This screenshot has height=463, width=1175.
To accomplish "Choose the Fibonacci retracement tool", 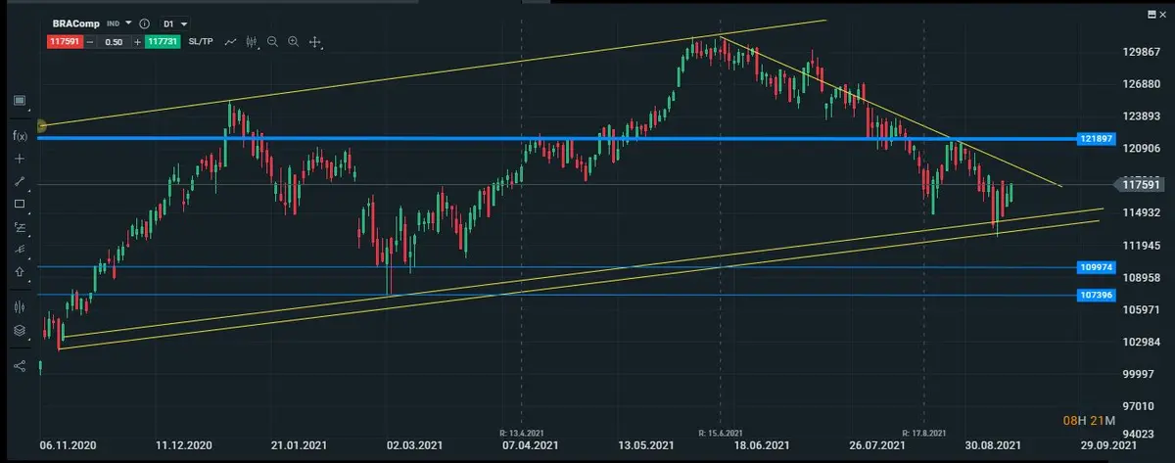I will (x=20, y=227).
